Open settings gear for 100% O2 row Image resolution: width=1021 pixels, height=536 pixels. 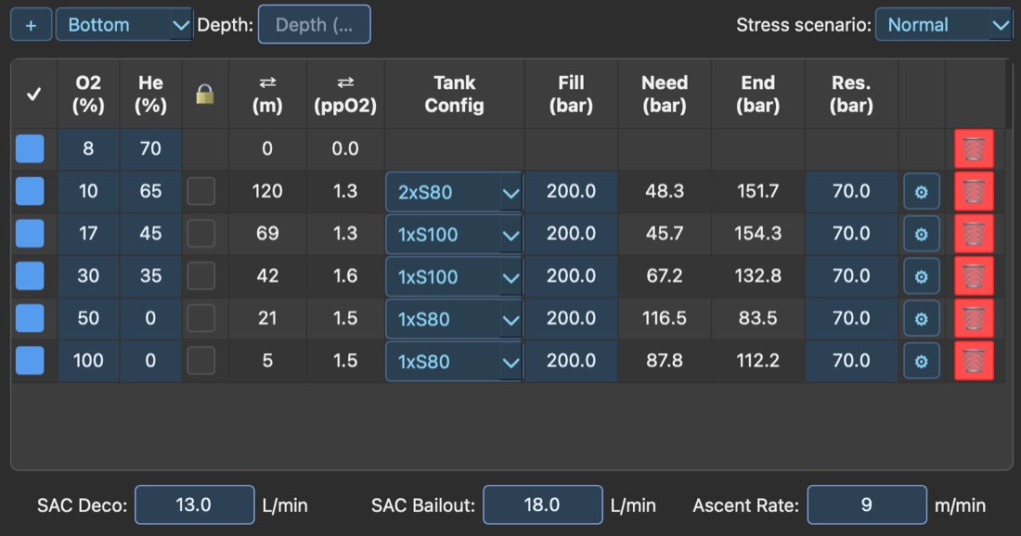(x=922, y=361)
